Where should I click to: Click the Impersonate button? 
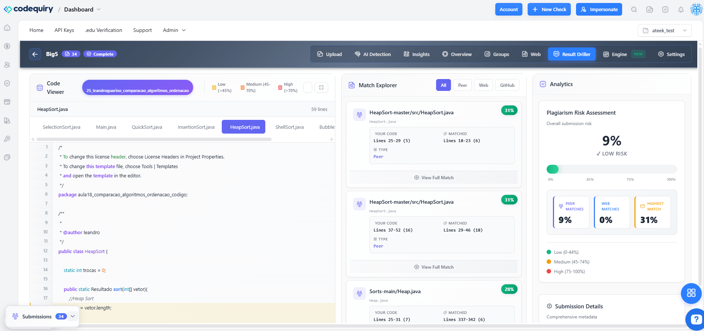coord(599,9)
